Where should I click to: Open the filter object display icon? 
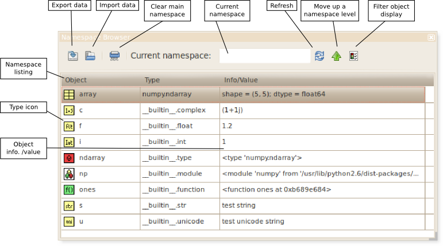coord(354,56)
